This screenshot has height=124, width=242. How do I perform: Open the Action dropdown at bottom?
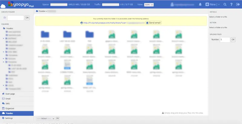coord(45,119)
